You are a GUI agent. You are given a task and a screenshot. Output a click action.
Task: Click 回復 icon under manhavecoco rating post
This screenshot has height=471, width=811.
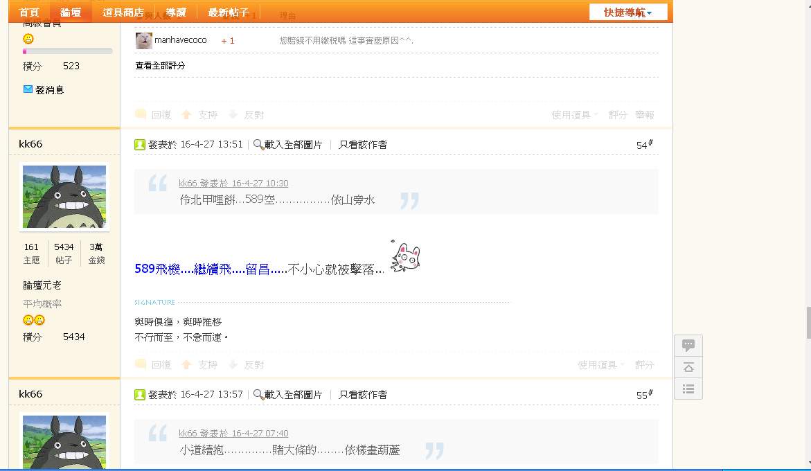(140, 114)
